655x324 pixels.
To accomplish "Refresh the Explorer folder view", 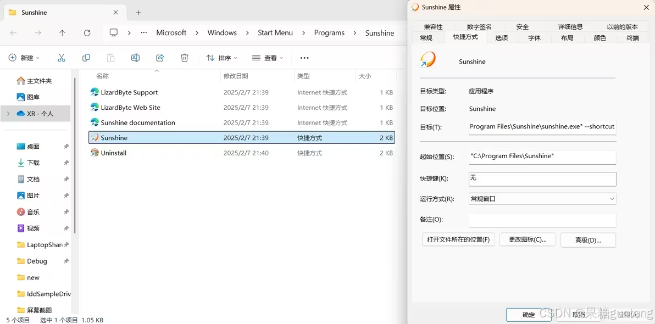I will (x=87, y=32).
